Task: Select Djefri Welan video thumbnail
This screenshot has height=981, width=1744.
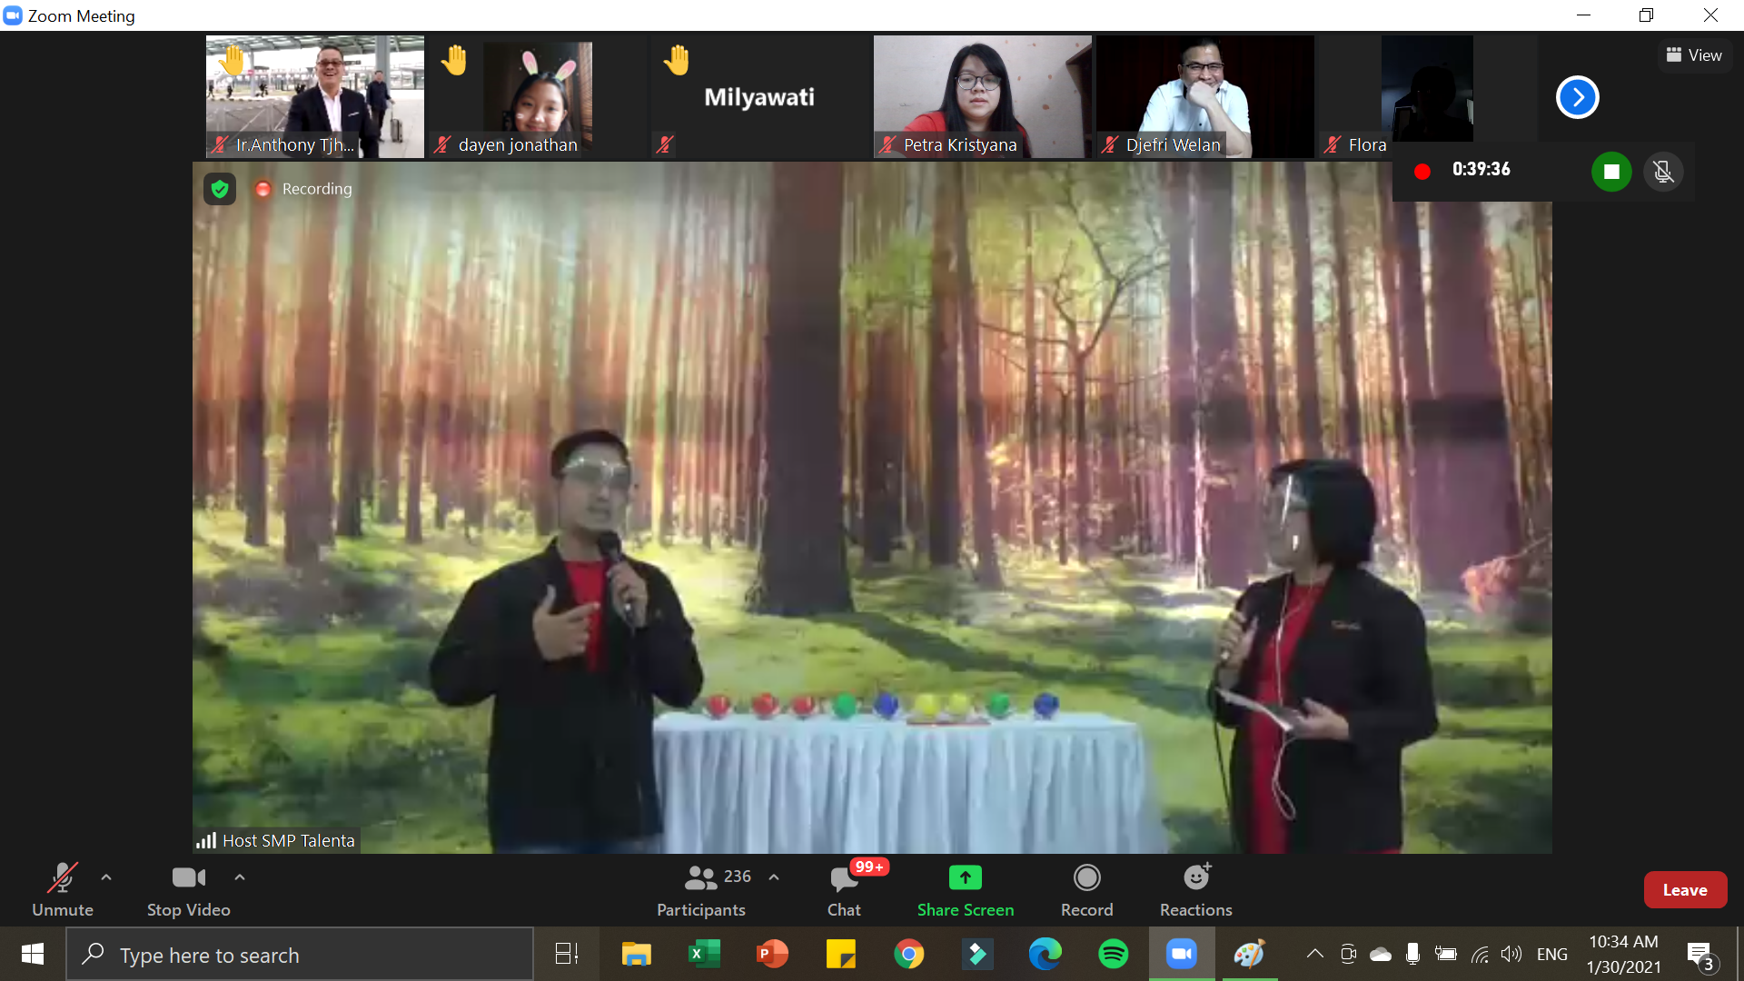Action: pos(1204,96)
